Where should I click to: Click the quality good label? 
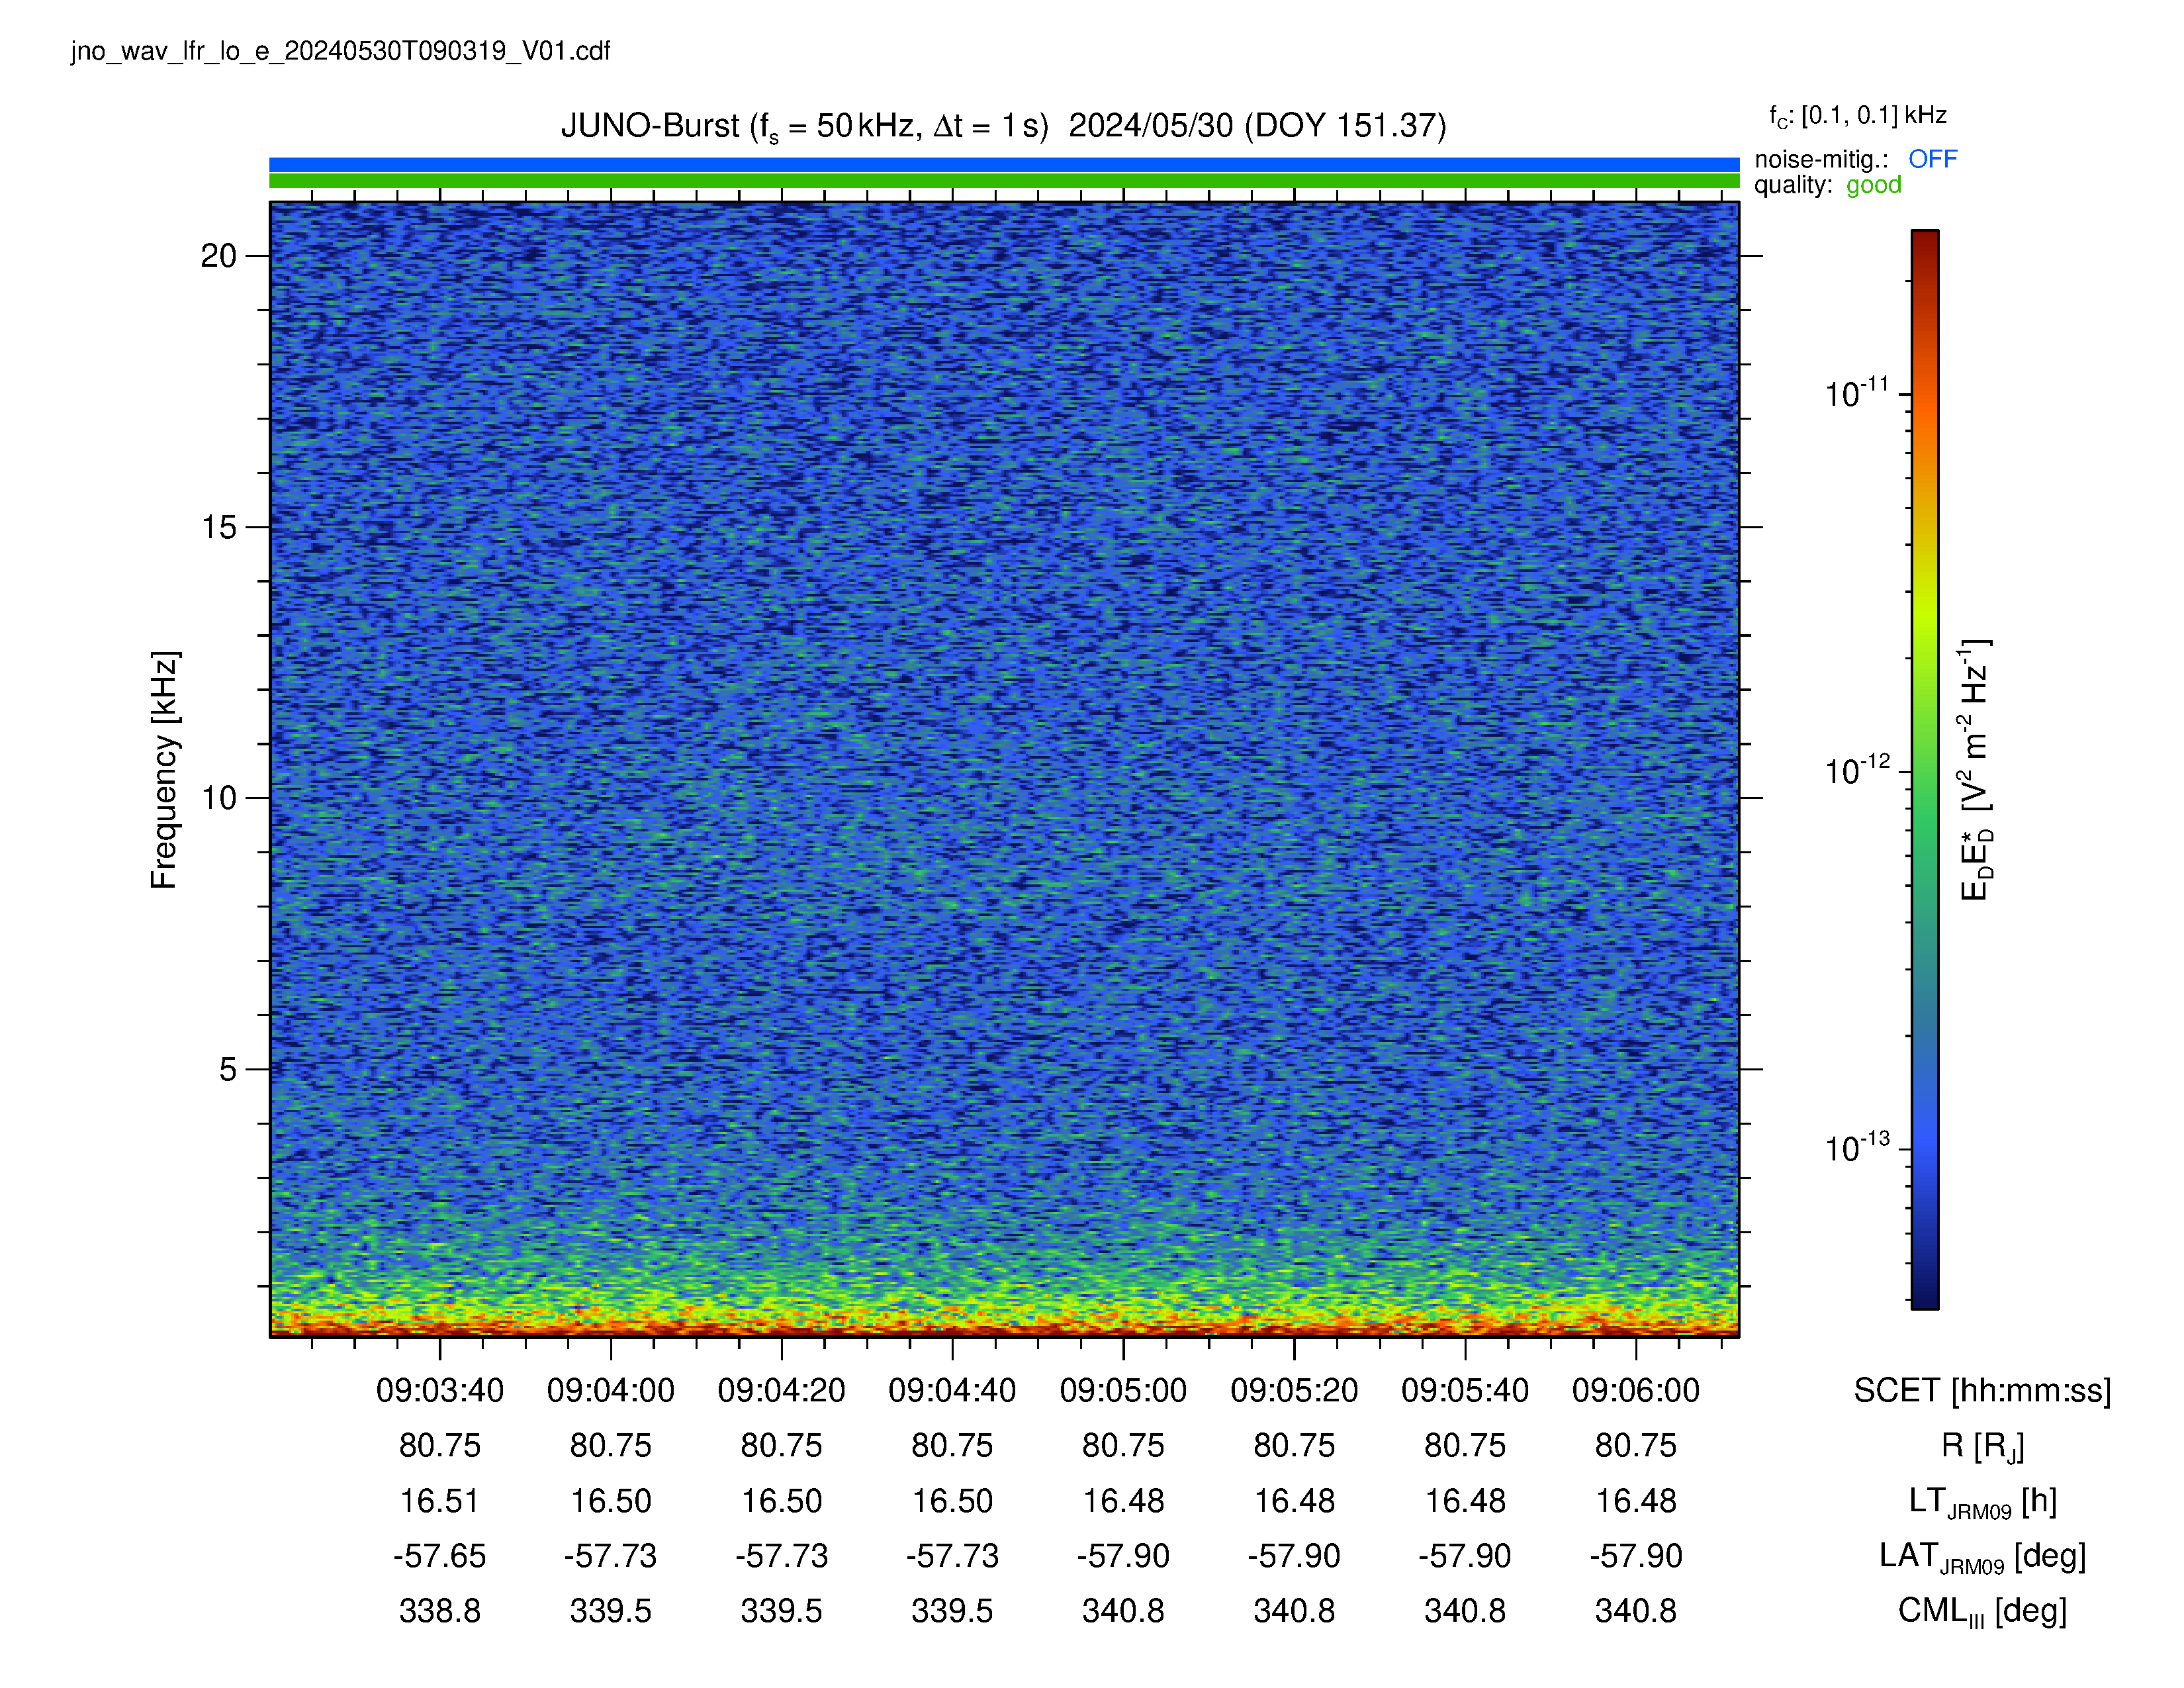pos(1828,185)
